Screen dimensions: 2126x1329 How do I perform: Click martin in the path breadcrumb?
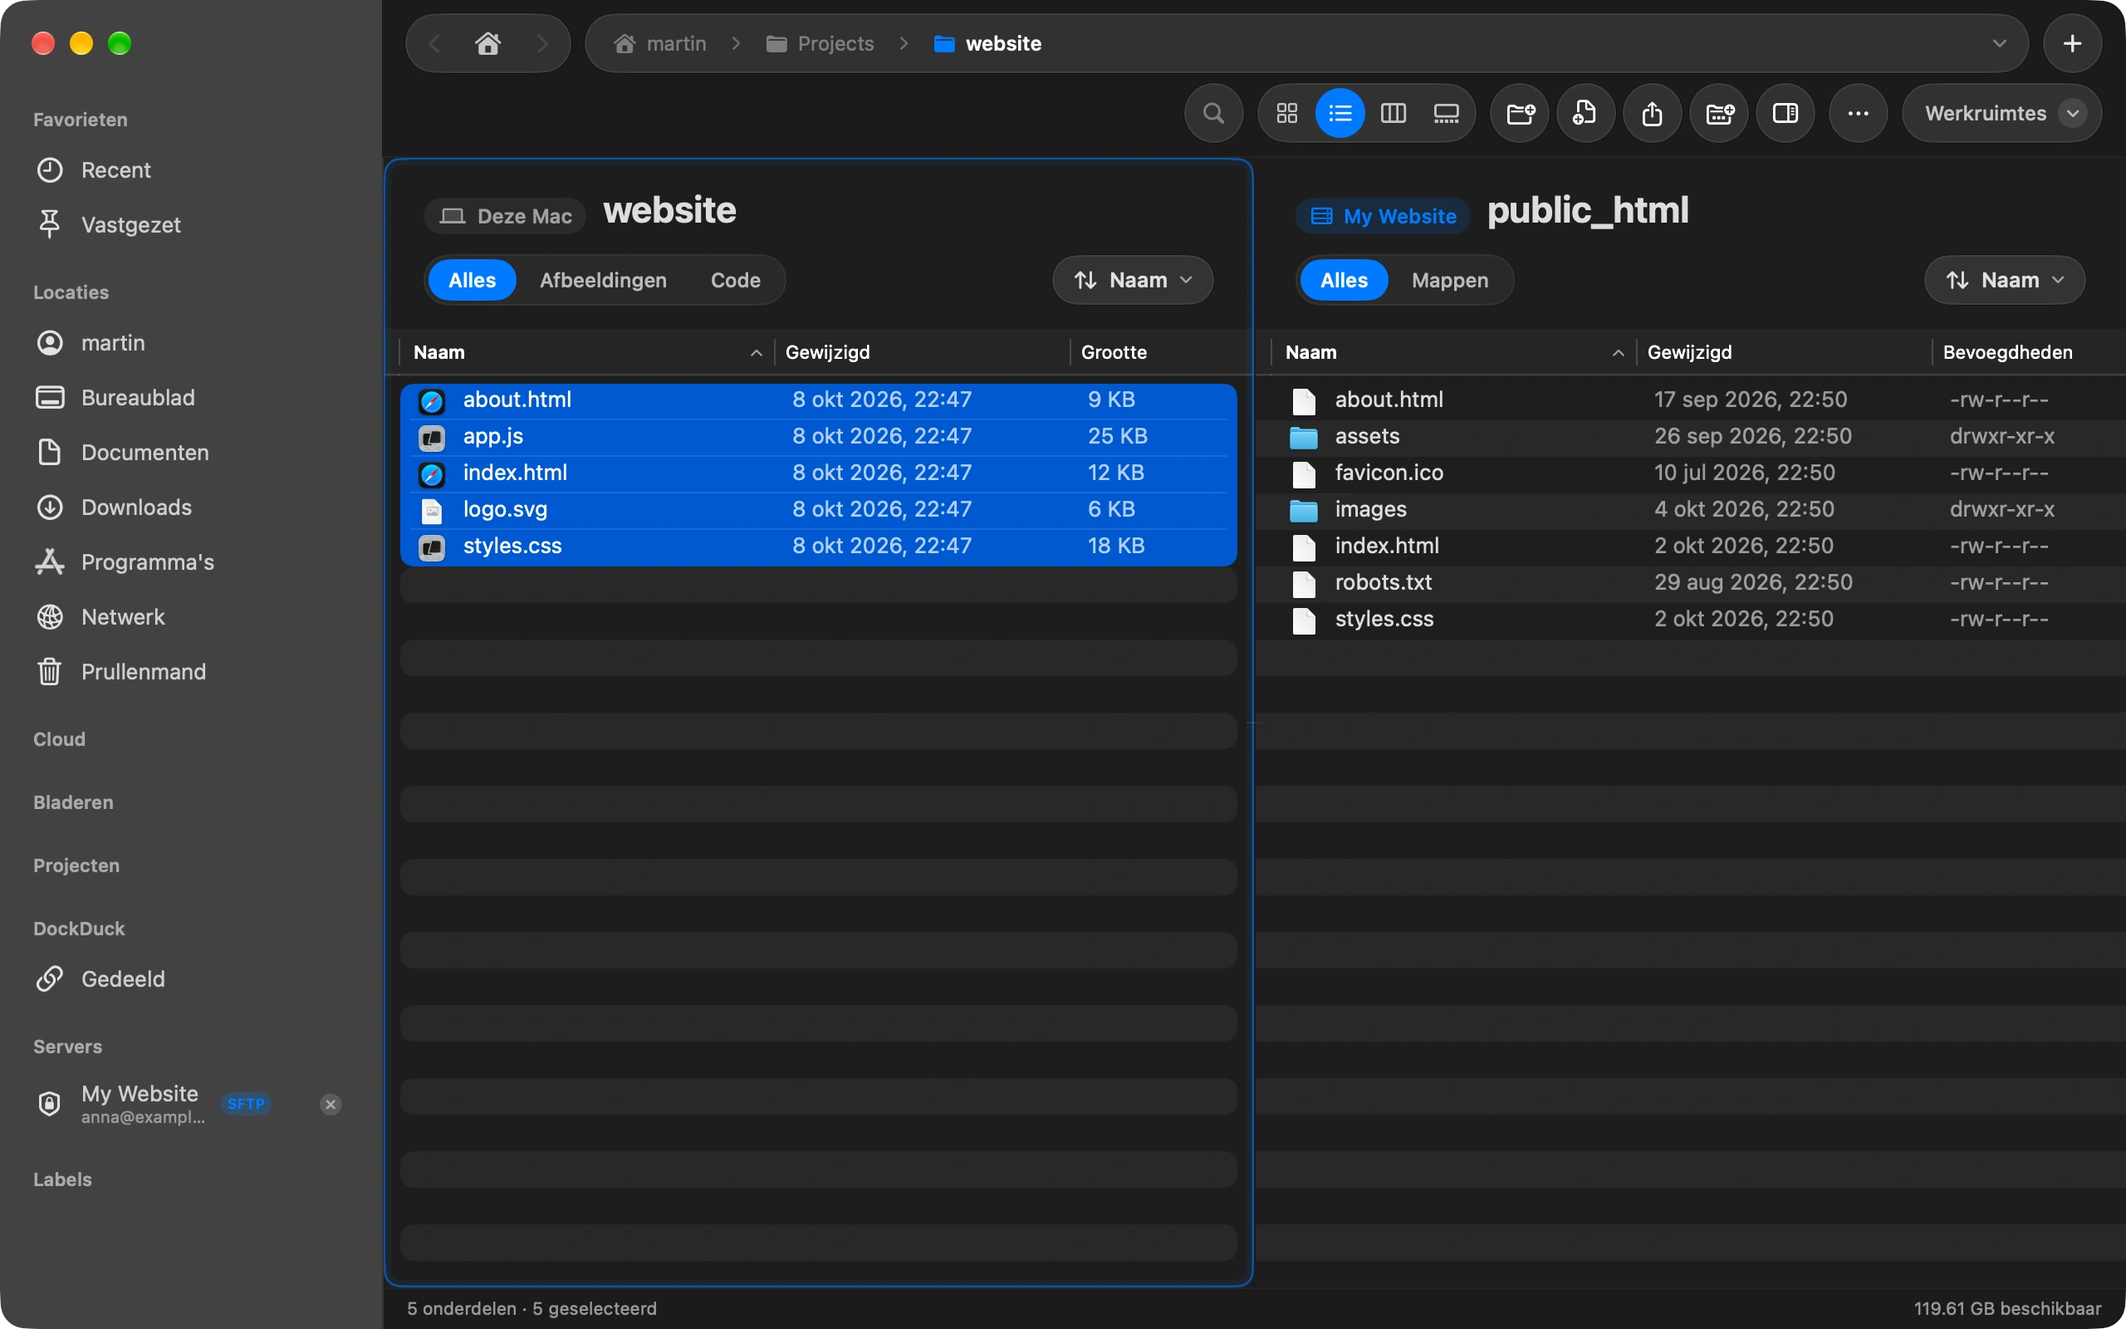(659, 43)
